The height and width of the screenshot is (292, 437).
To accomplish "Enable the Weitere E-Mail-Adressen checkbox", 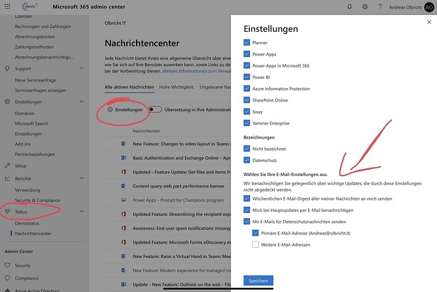I will 255,244.
